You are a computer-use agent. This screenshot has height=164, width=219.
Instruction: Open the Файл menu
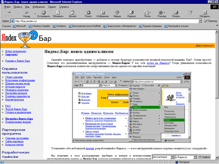tap(7, 7)
